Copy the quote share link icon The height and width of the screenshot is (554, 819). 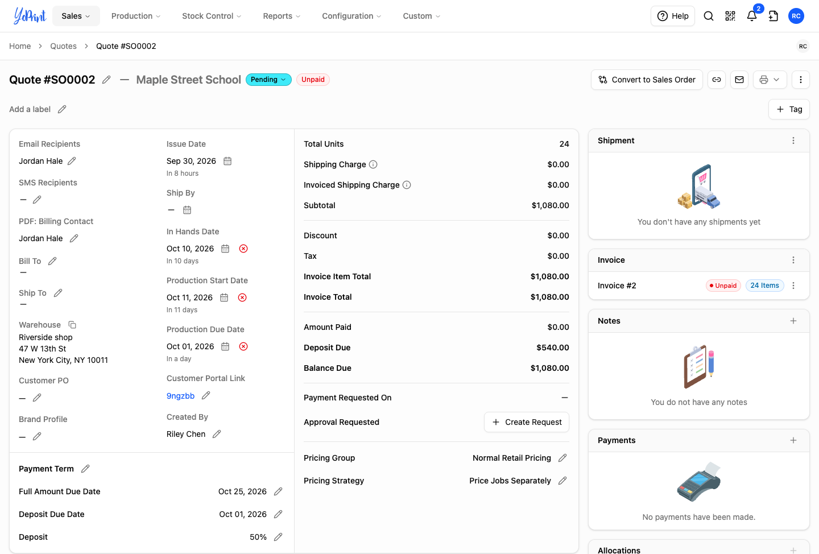click(x=717, y=80)
